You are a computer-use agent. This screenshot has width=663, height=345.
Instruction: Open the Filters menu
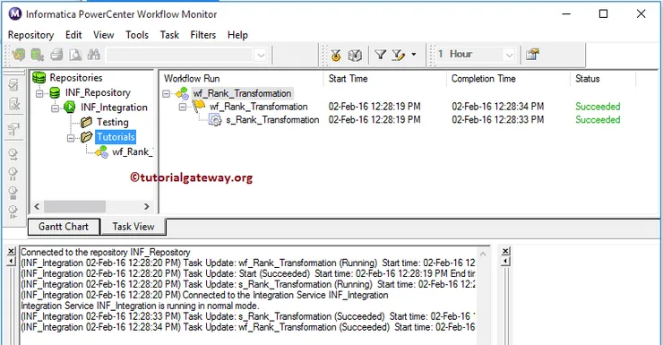[x=203, y=35]
